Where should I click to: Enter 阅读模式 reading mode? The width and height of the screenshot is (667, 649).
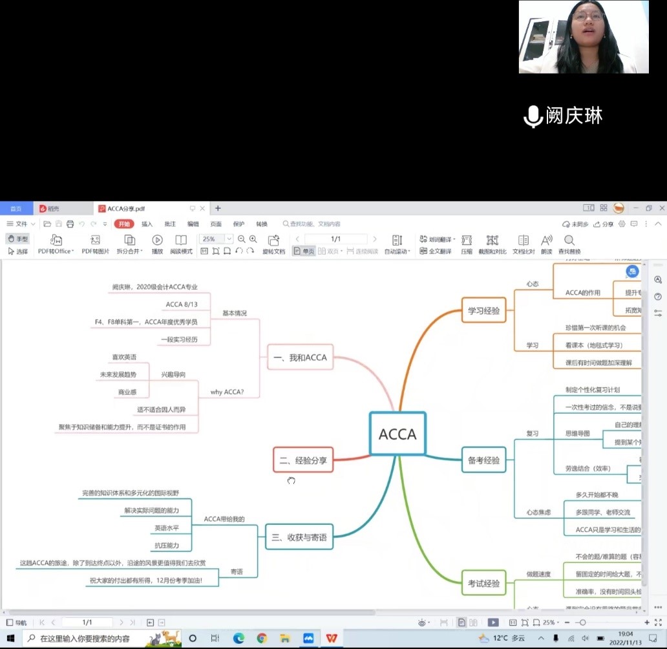(181, 244)
